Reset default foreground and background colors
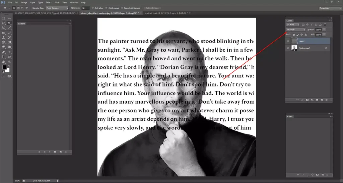 pos(3,72)
